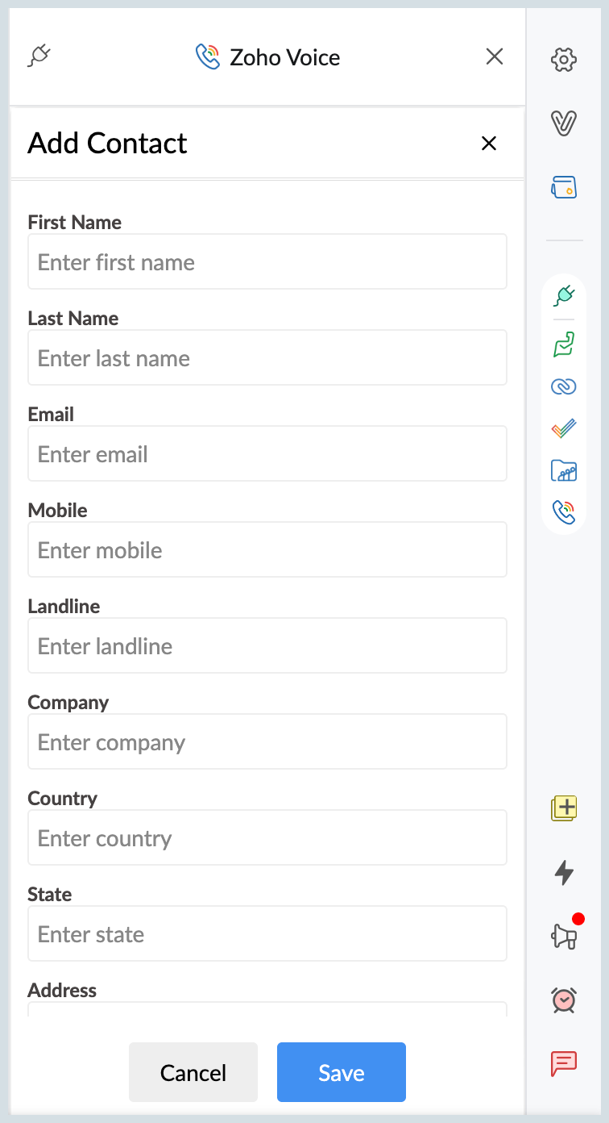Screen dimensions: 609x1123
Task: Close the Zoho Voice panel
Action: pos(495,56)
